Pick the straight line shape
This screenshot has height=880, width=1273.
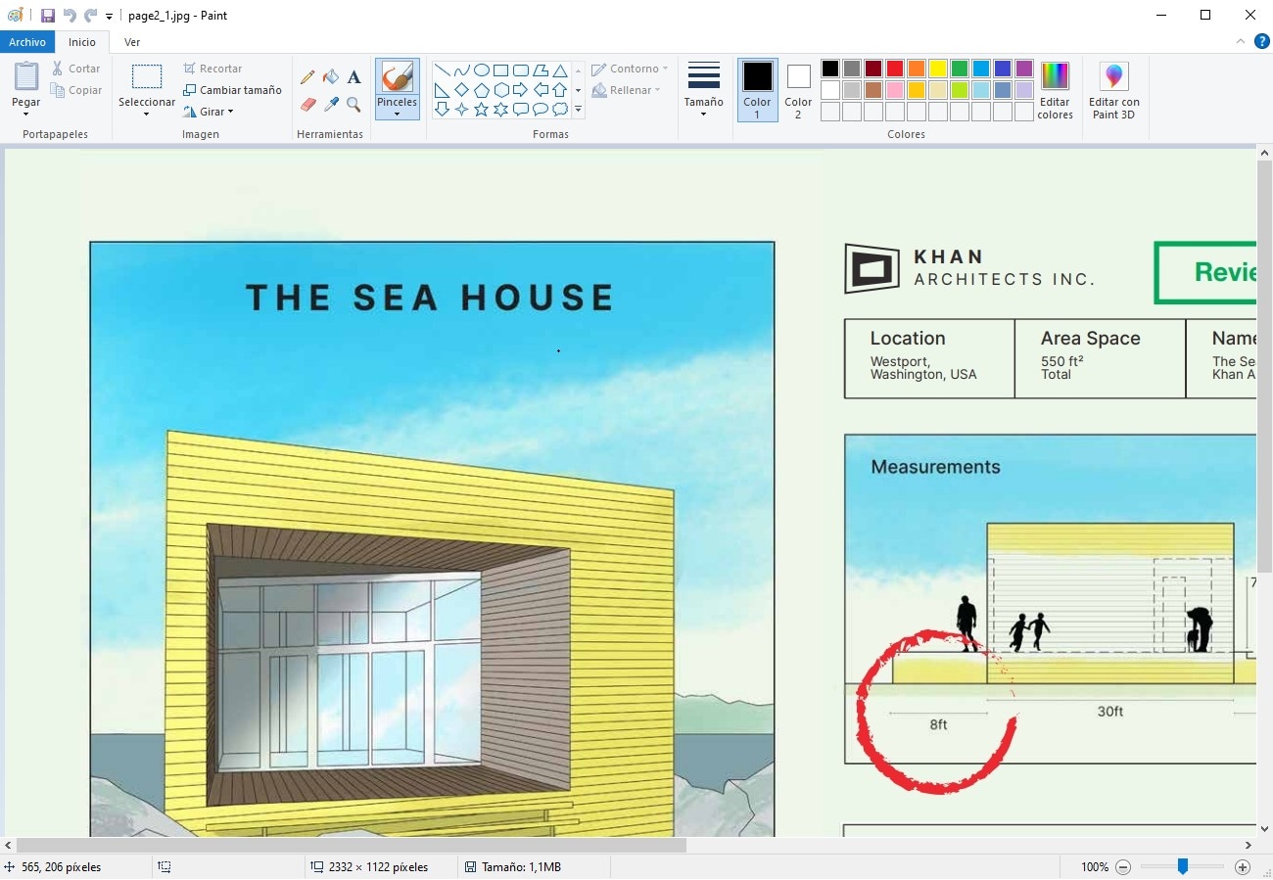coord(442,70)
